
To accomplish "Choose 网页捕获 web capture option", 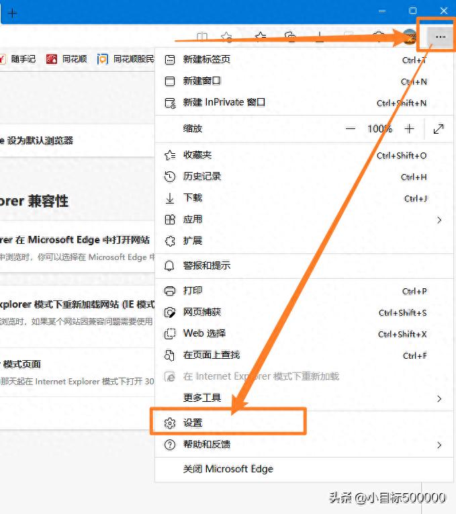I will (201, 312).
